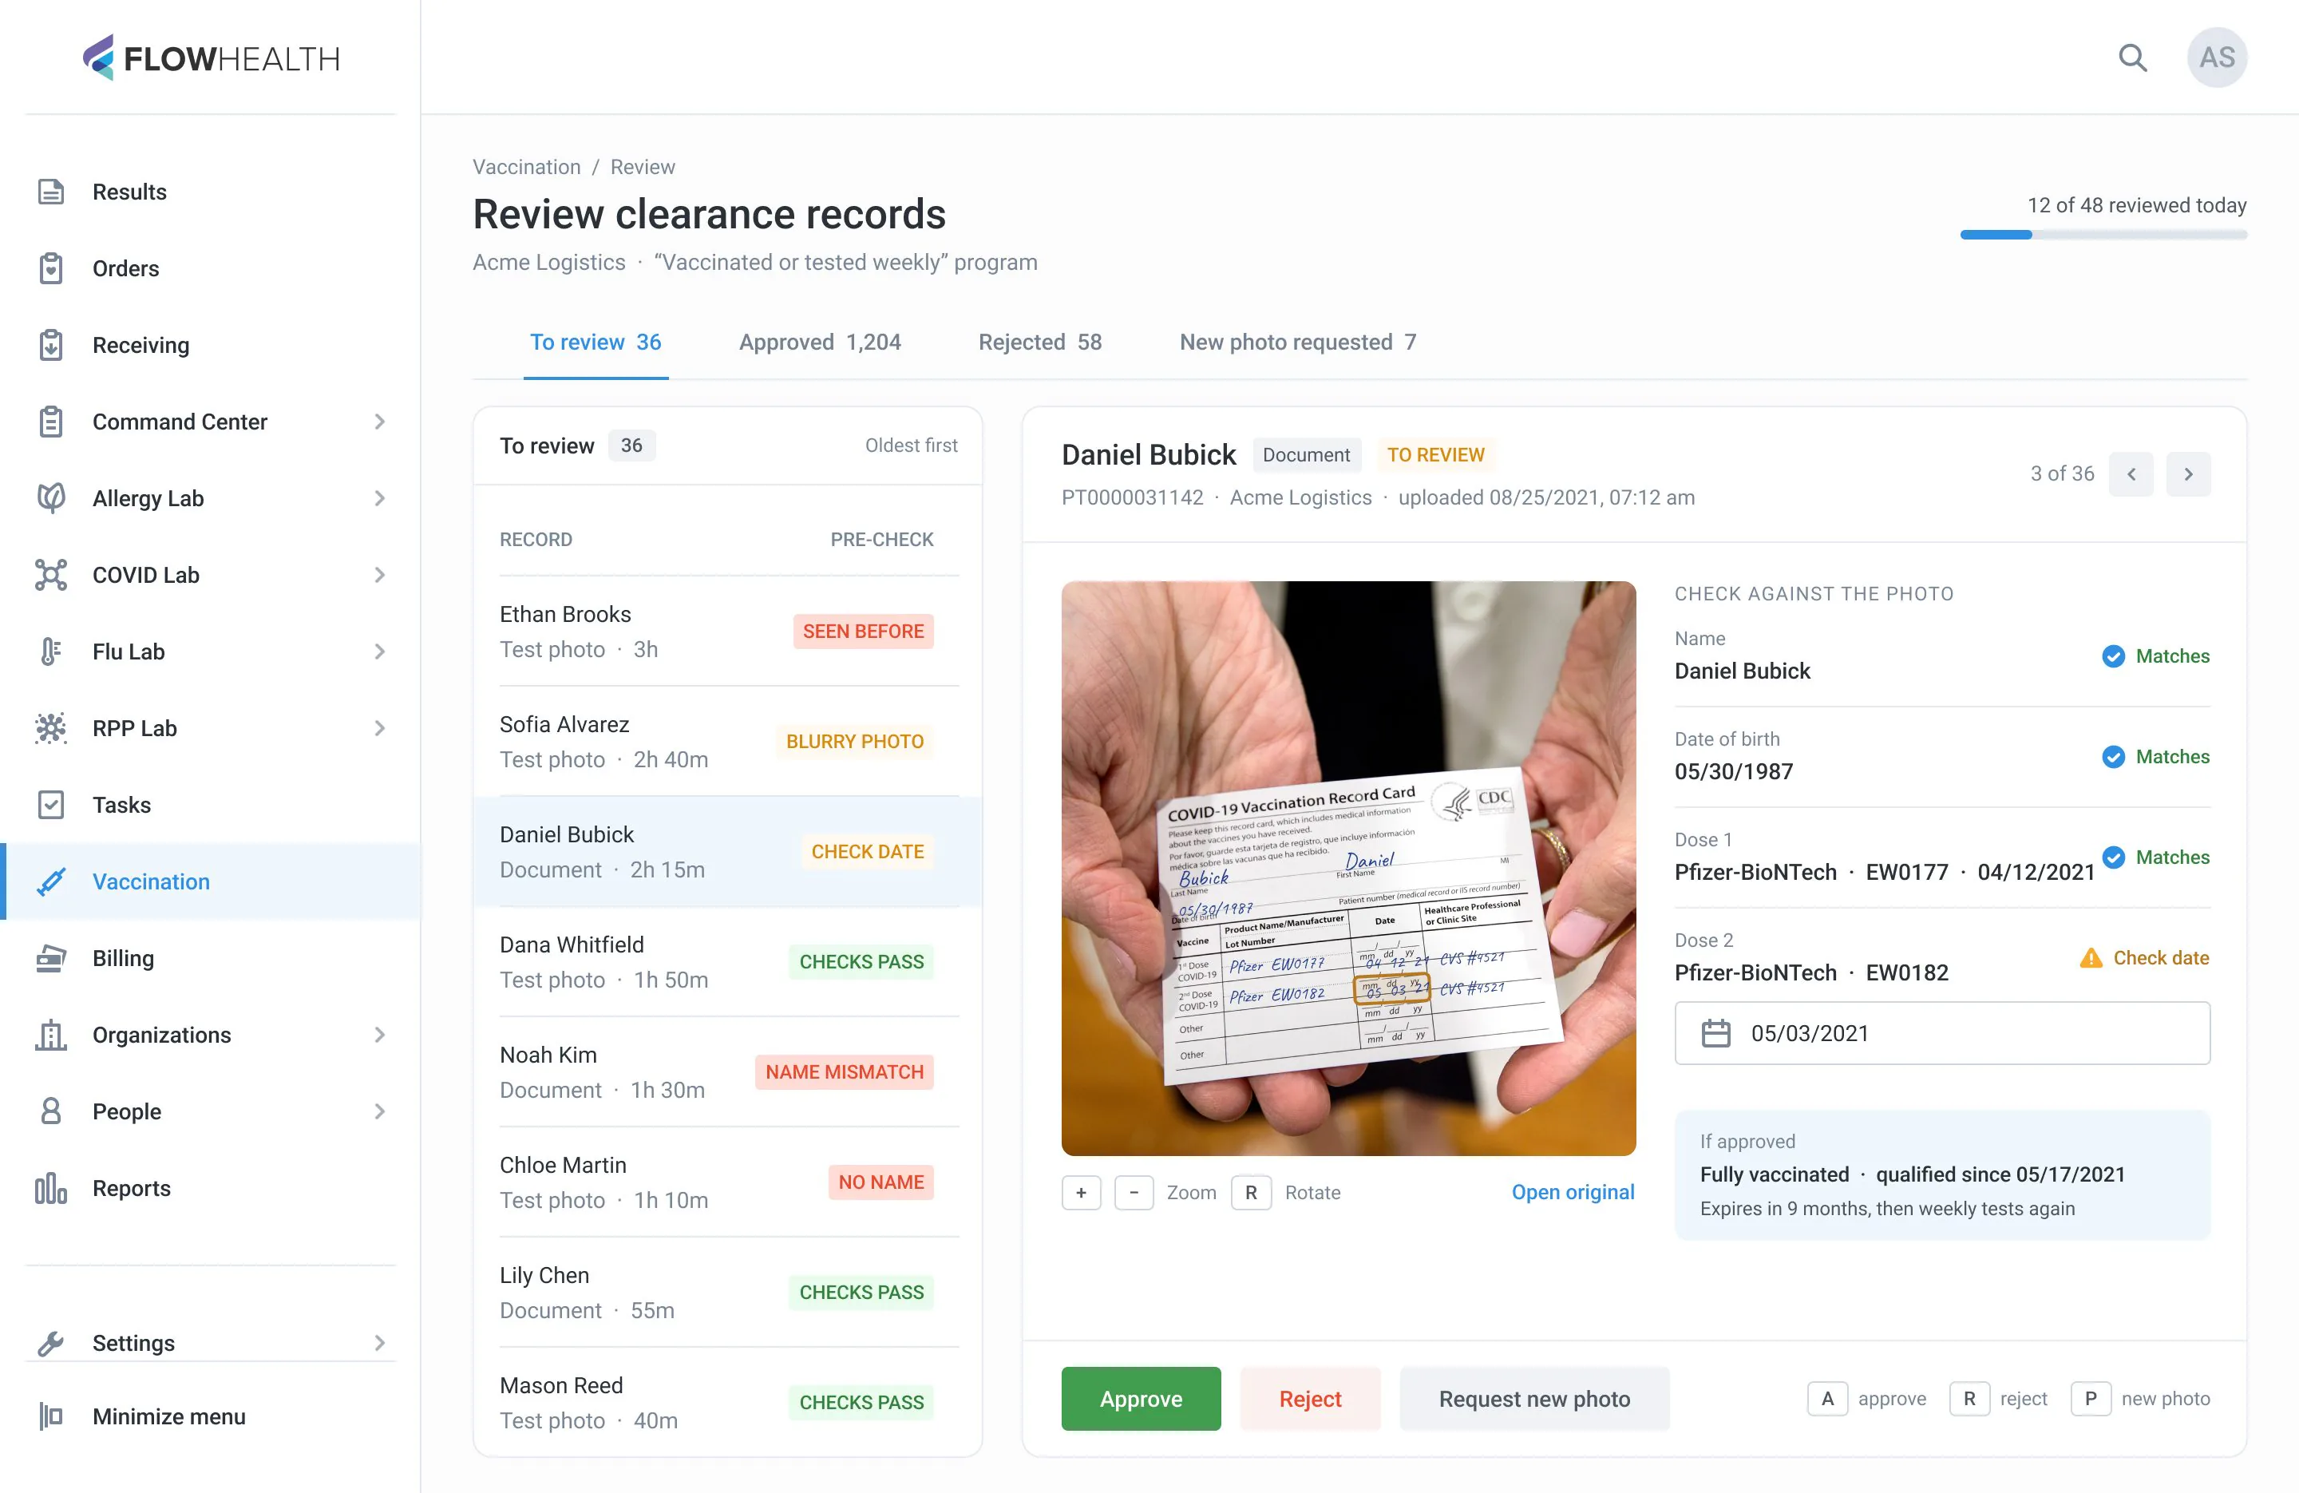Select the Noah Kim record row
The image size is (2299, 1493).
(728, 1071)
